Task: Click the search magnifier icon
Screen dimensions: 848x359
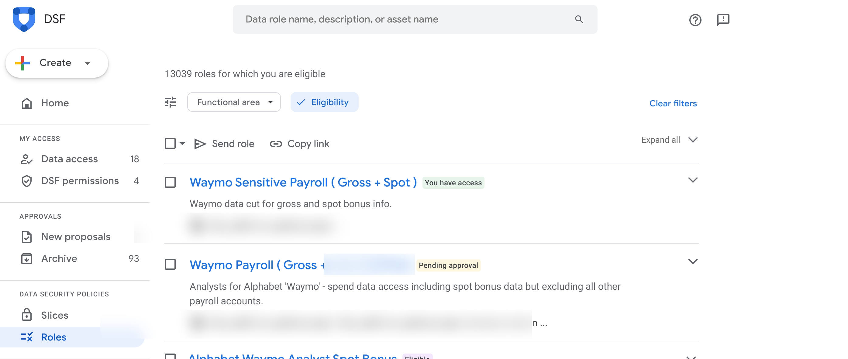Action: coord(579,19)
